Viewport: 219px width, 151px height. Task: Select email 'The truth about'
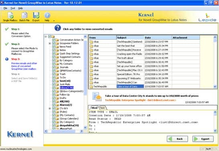[125, 58]
